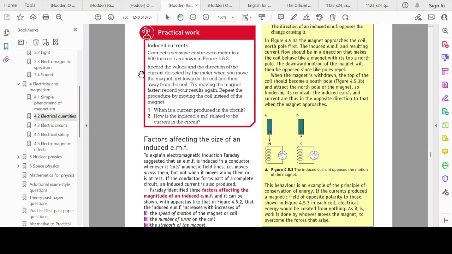
Task: Switch to The Official ... document tab
Action: [298, 5]
